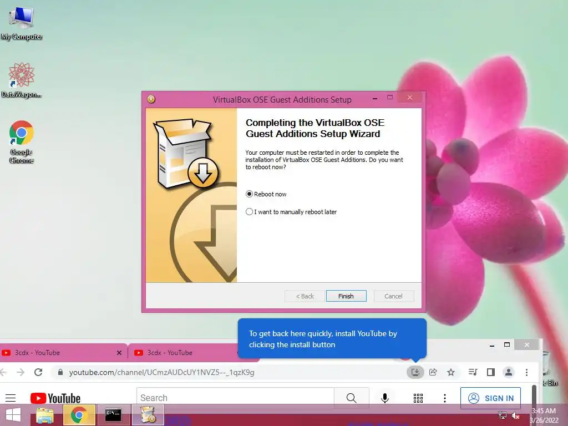Click VirtualBox installer taskbar item

(148, 415)
